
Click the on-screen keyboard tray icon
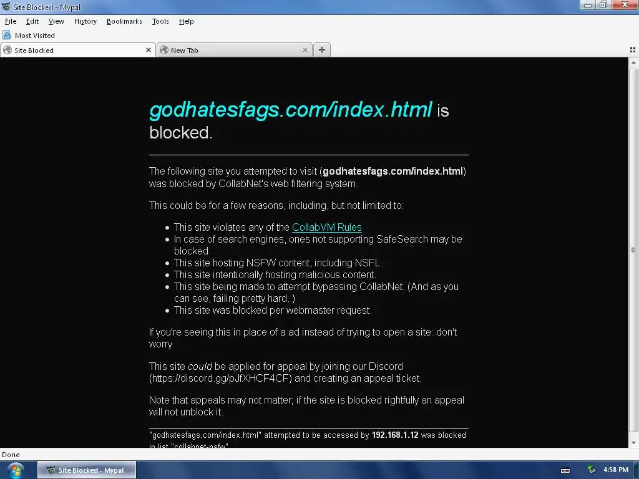coord(565,470)
